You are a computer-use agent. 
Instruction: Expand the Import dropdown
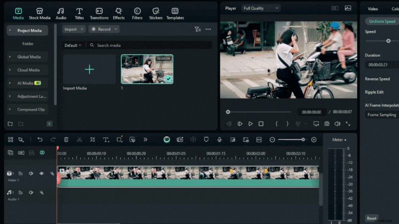click(x=74, y=29)
